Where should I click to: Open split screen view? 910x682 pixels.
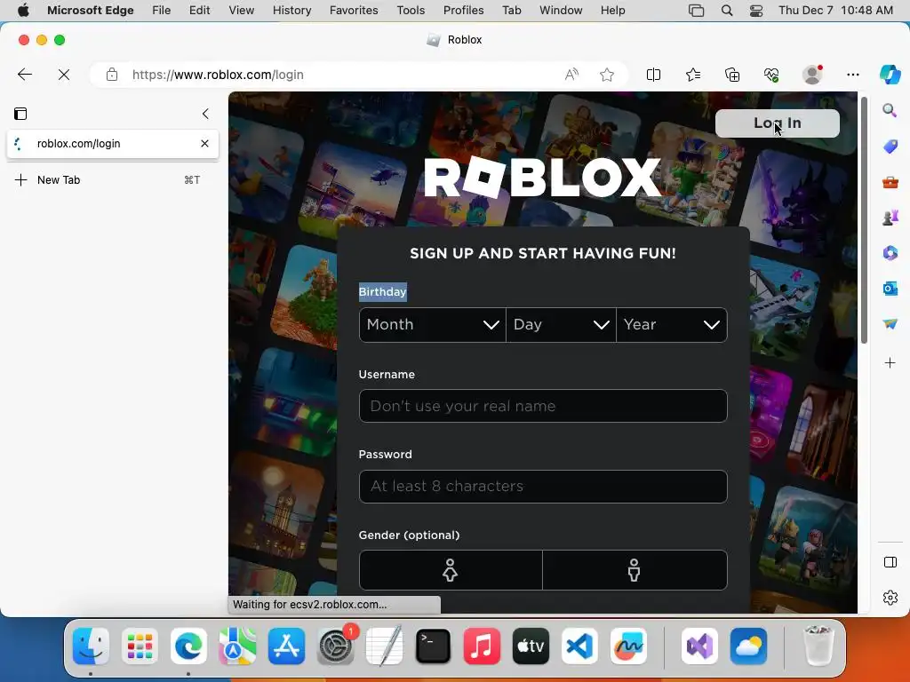(x=653, y=75)
